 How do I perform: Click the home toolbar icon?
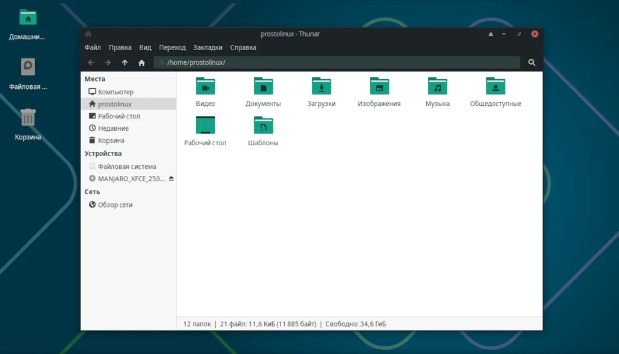tap(141, 62)
